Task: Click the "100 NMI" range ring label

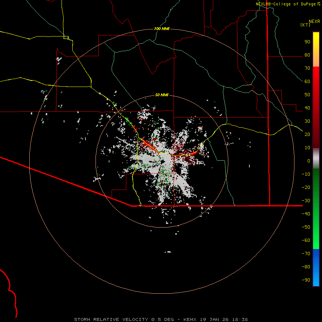Action: tap(162, 29)
